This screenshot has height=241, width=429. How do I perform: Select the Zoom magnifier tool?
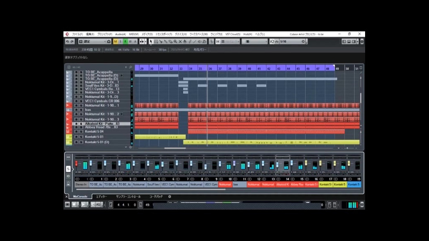point(175,42)
